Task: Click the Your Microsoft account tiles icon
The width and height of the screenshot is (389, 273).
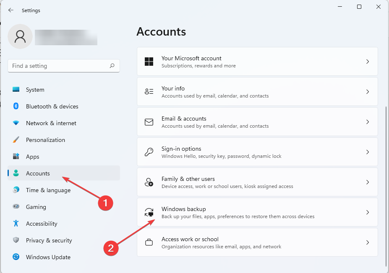Action: [149, 61]
